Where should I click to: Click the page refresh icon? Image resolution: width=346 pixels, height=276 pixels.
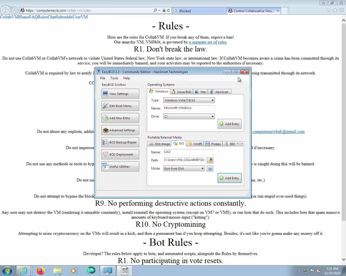pyautogui.click(x=168, y=10)
